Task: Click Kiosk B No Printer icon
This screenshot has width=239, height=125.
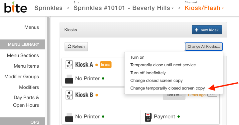Action: (x=69, y=117)
